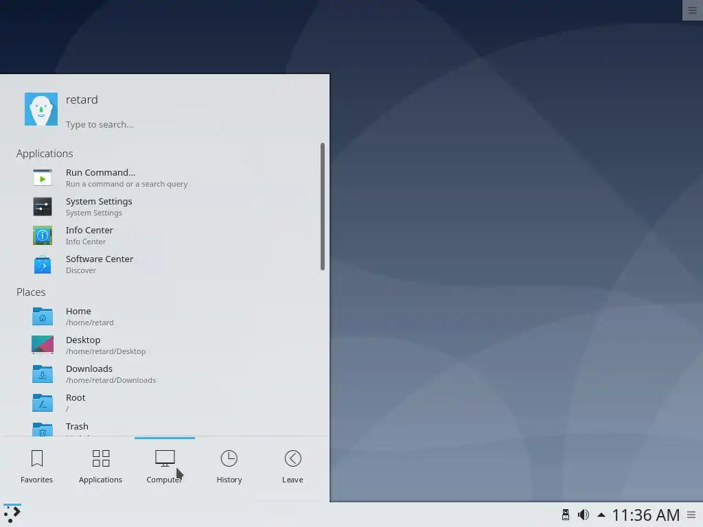Open the Run Command icon

[43, 178]
